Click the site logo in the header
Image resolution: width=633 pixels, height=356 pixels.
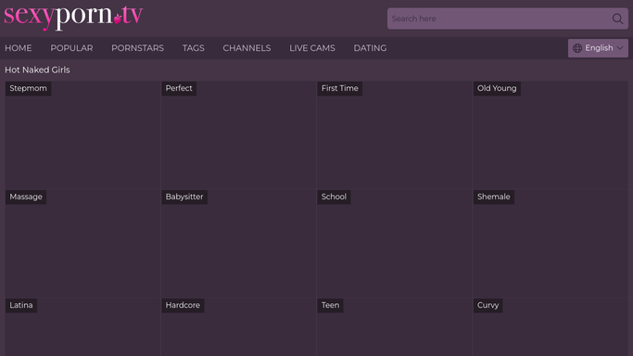coord(73,17)
